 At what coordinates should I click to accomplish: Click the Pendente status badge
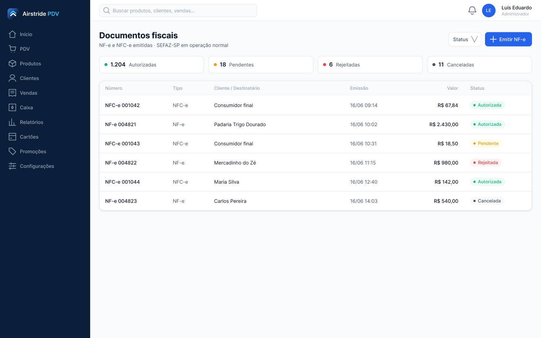pos(486,143)
